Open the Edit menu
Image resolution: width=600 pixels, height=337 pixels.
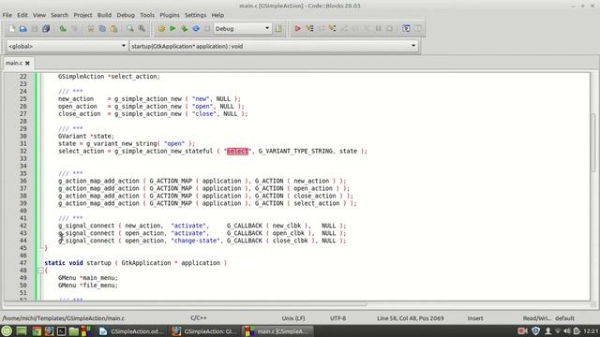point(22,15)
